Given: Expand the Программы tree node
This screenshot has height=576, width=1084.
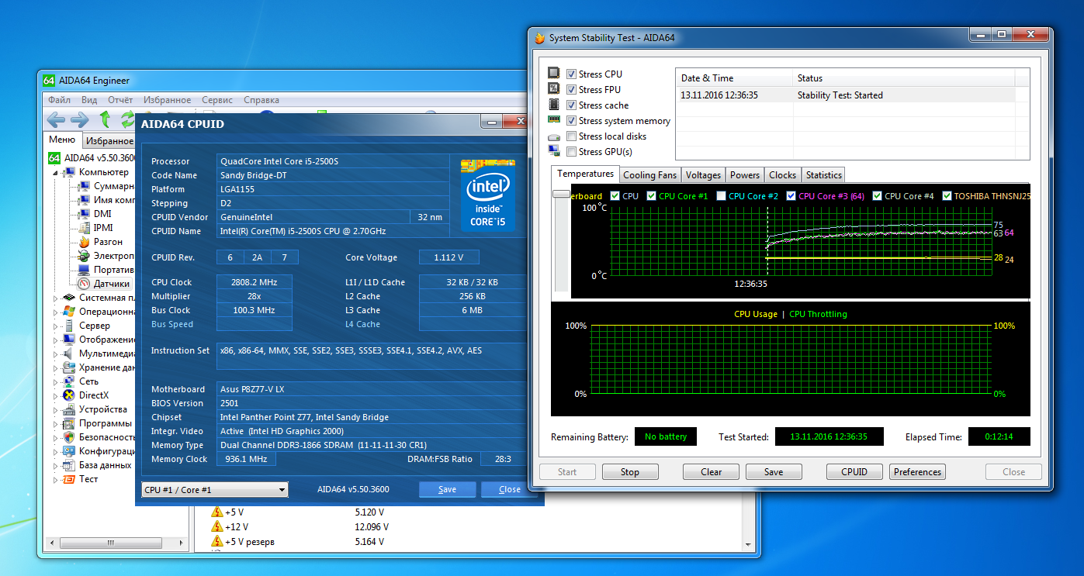Looking at the screenshot, I should (55, 423).
